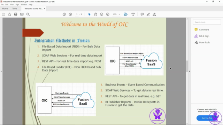Screen dimensions: 223x125
Task: Zoom in with the plus icon
Action: click(108, 14)
